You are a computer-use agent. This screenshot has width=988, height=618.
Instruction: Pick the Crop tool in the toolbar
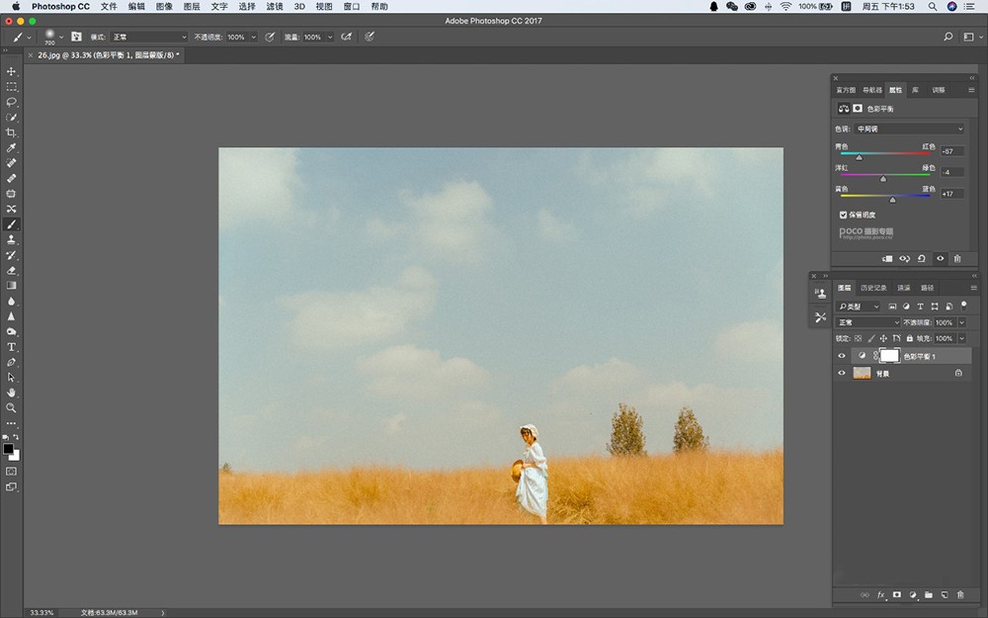[12, 132]
